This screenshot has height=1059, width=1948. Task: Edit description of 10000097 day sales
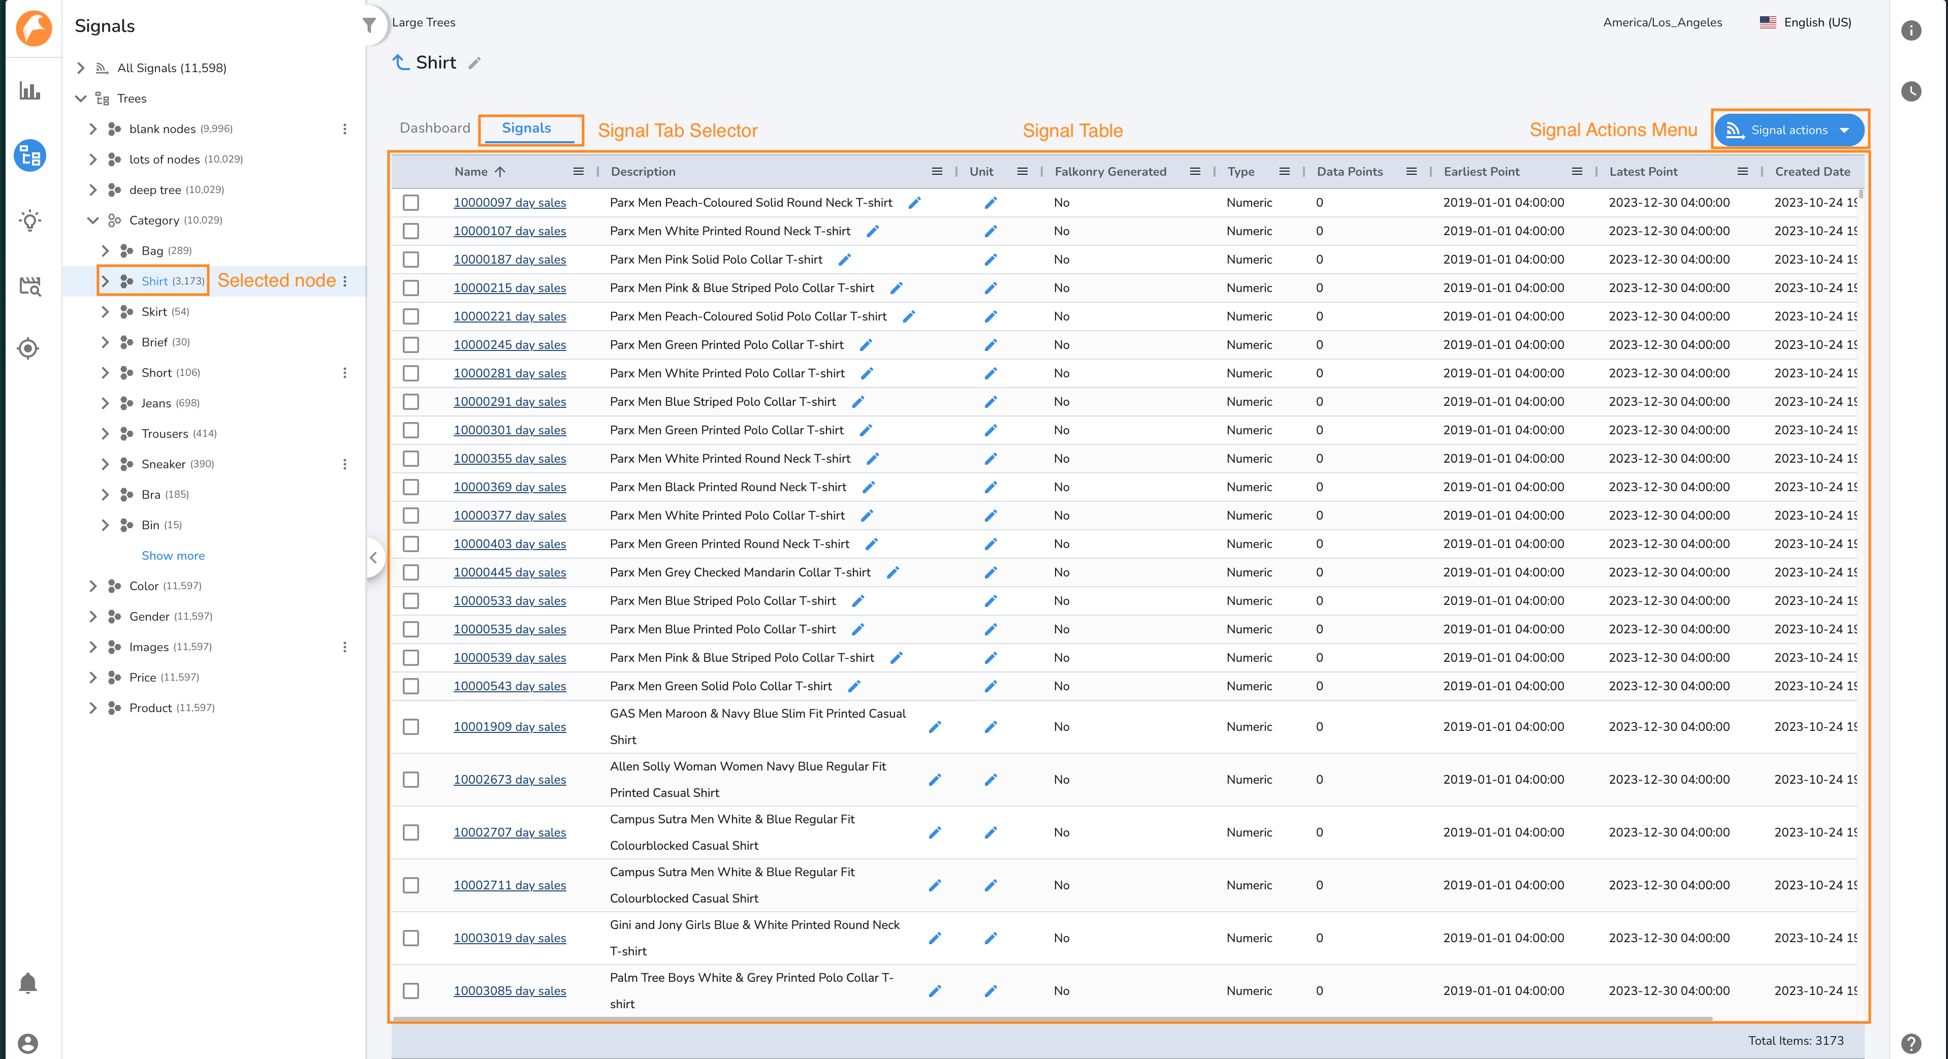[x=914, y=203]
